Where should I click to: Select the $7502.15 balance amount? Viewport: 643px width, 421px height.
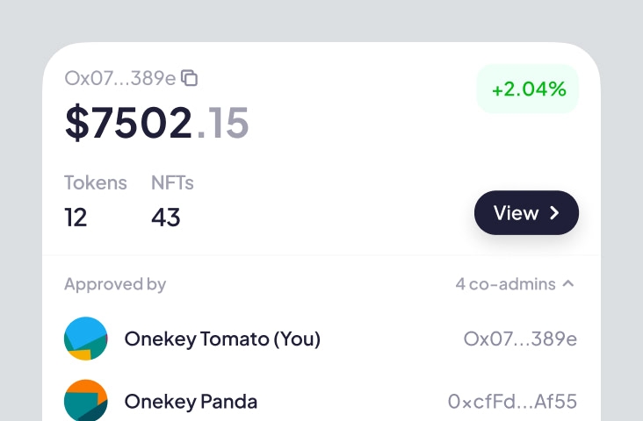pyautogui.click(x=156, y=123)
